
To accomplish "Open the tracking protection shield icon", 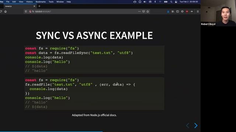I will tap(26, 11).
